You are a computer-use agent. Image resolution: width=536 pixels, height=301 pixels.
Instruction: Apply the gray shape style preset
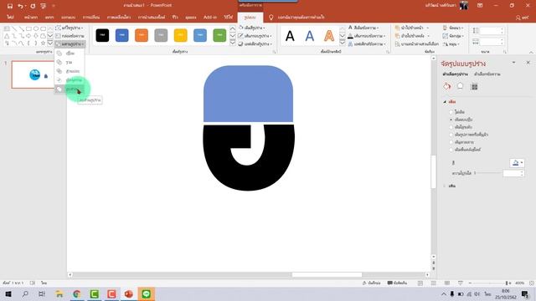pyautogui.click(x=161, y=35)
